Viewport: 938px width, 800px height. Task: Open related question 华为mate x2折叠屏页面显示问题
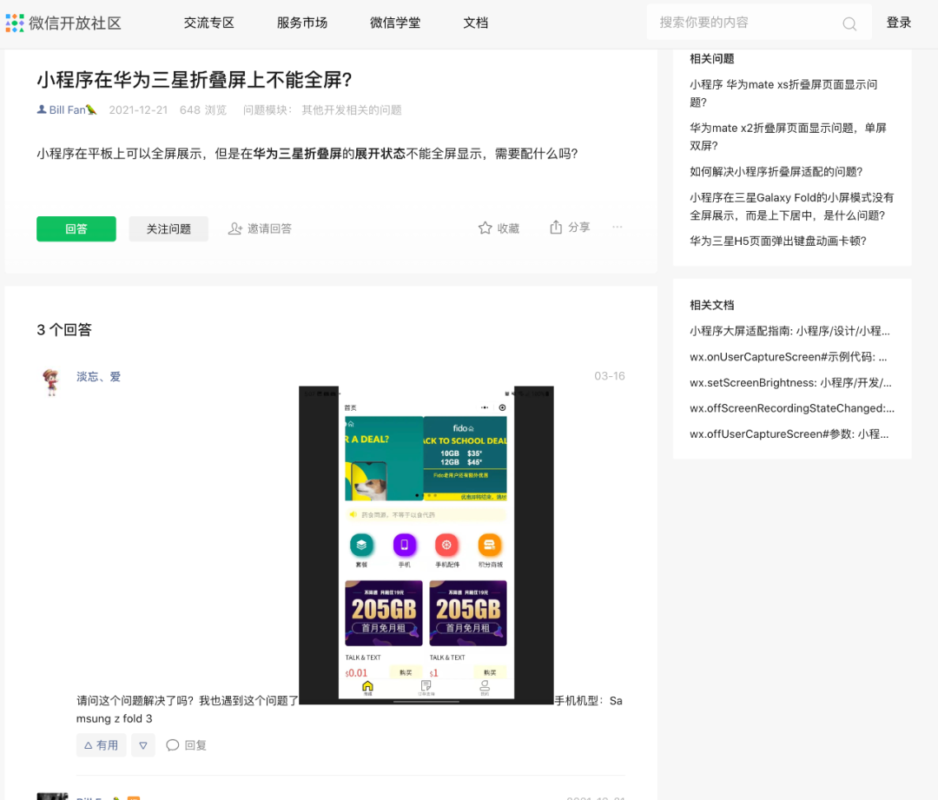pos(788,137)
